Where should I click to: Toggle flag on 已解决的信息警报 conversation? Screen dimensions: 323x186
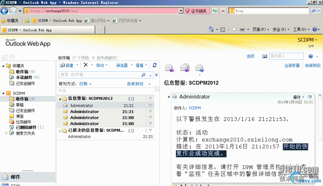pyautogui.click(x=151, y=130)
